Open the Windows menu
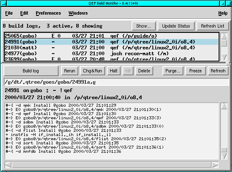The width and height of the screenshot is (232, 172). (x=78, y=13)
